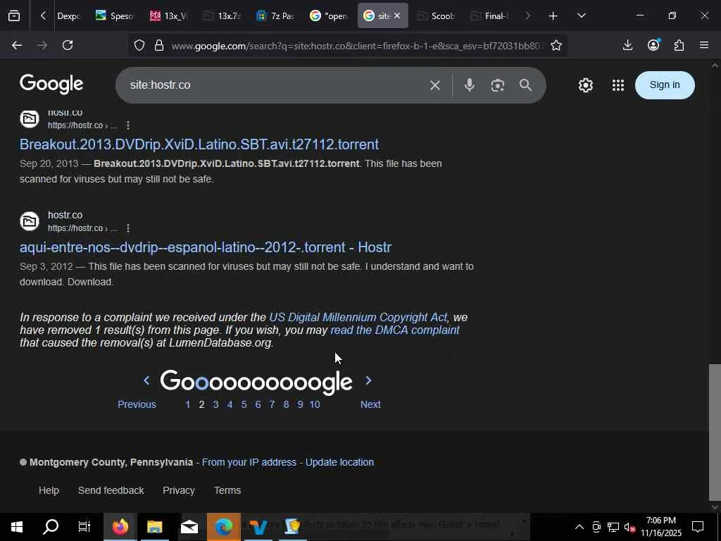This screenshot has width=721, height=541.
Task: Open the Help footer link
Action: pos(49,490)
